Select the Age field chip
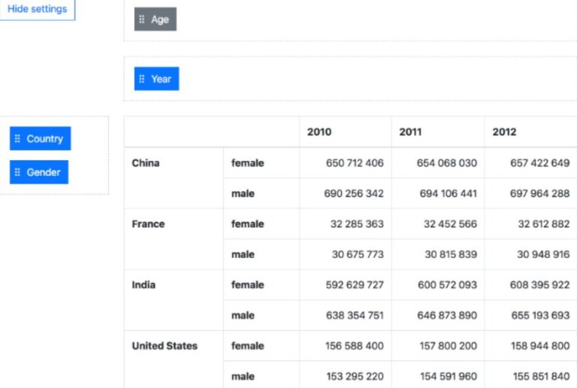 tap(156, 19)
